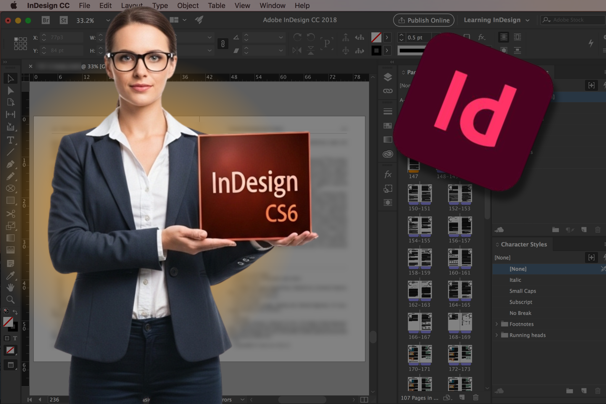The image size is (606, 404).
Task: Open the Apple menu
Action: click(14, 5)
